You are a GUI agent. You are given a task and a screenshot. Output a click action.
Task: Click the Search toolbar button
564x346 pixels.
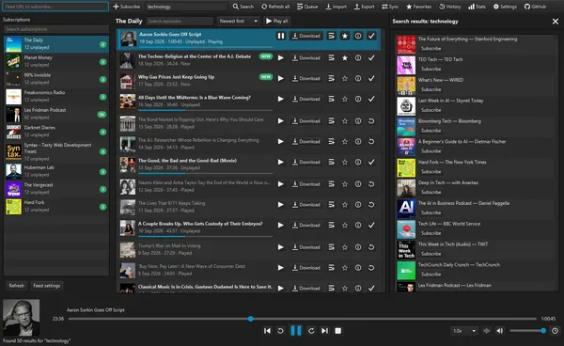click(x=243, y=7)
